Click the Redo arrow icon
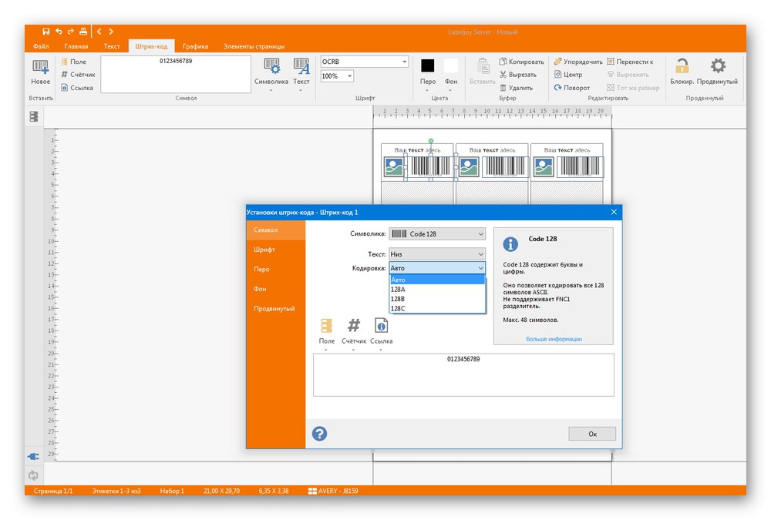The image size is (771, 520). [x=71, y=32]
